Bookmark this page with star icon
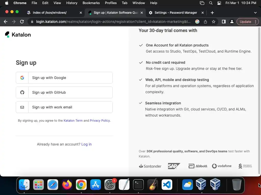This screenshot has width=261, height=195. pyautogui.click(x=214, y=22)
